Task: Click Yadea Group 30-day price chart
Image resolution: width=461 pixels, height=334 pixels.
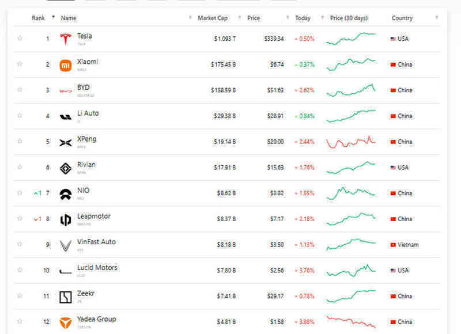Action: [x=351, y=322]
